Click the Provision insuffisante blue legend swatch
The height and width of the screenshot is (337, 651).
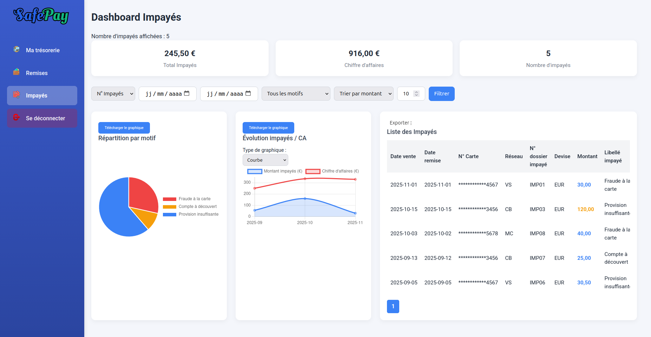click(x=169, y=214)
